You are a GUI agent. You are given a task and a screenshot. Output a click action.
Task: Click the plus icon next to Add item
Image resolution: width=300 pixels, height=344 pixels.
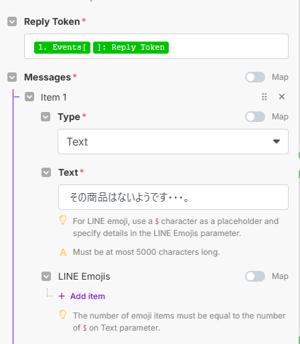(x=62, y=296)
